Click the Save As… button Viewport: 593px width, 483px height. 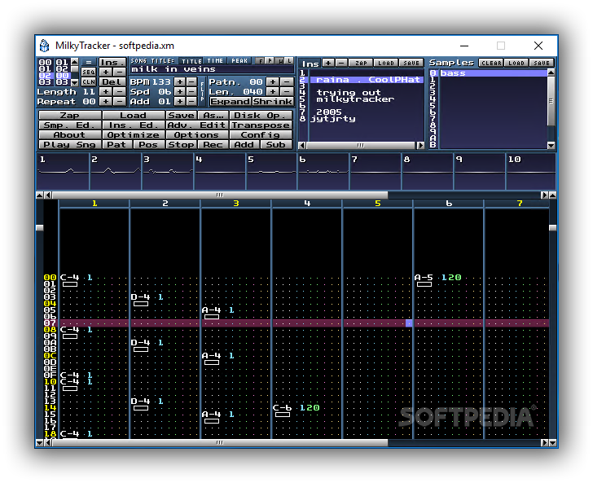pos(213,116)
